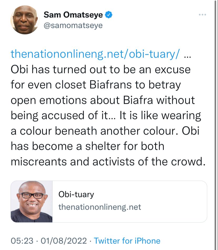Open Sam Omatseye's round profile avatar
This screenshot has width=218, height=250.
click(25, 20)
